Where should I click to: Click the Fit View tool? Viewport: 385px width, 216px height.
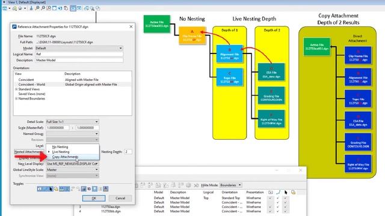(x=55, y=8)
